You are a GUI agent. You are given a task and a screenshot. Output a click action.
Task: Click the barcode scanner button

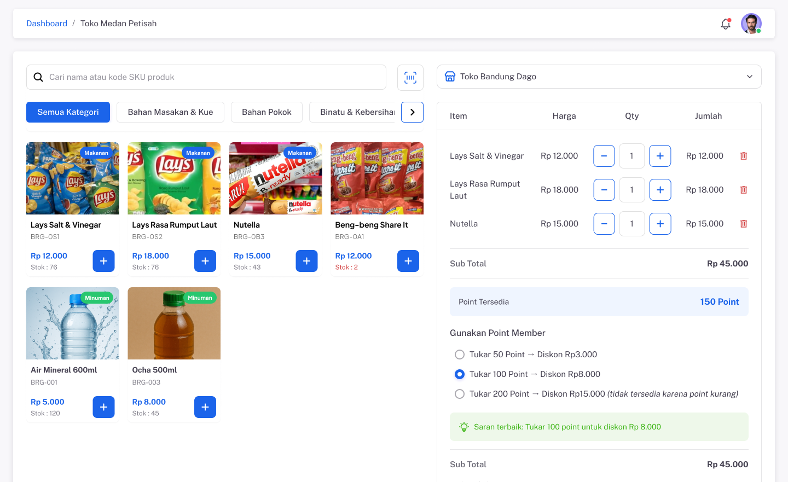tap(410, 77)
